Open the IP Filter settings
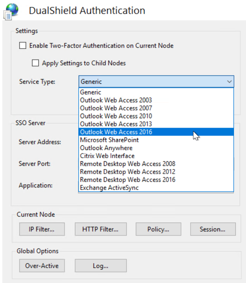 (42, 229)
